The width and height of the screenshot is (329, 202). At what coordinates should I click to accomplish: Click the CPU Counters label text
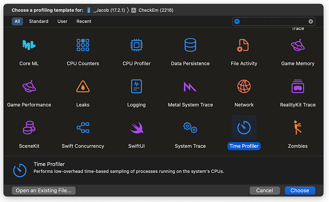point(83,63)
